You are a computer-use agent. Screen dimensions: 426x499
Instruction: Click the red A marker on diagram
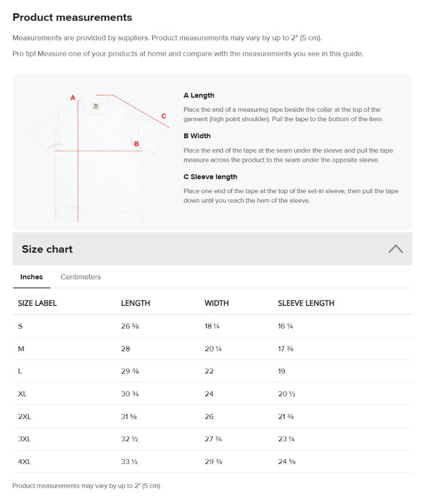(73, 98)
